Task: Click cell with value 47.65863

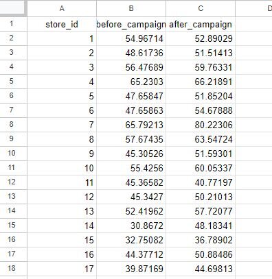Action: tap(131, 110)
